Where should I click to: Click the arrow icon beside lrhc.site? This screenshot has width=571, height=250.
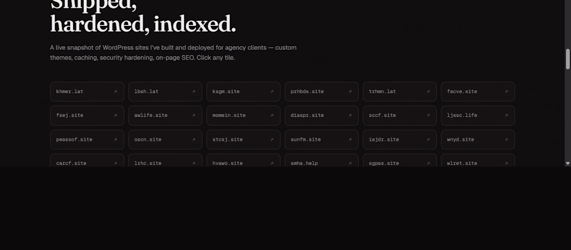tap(194, 163)
